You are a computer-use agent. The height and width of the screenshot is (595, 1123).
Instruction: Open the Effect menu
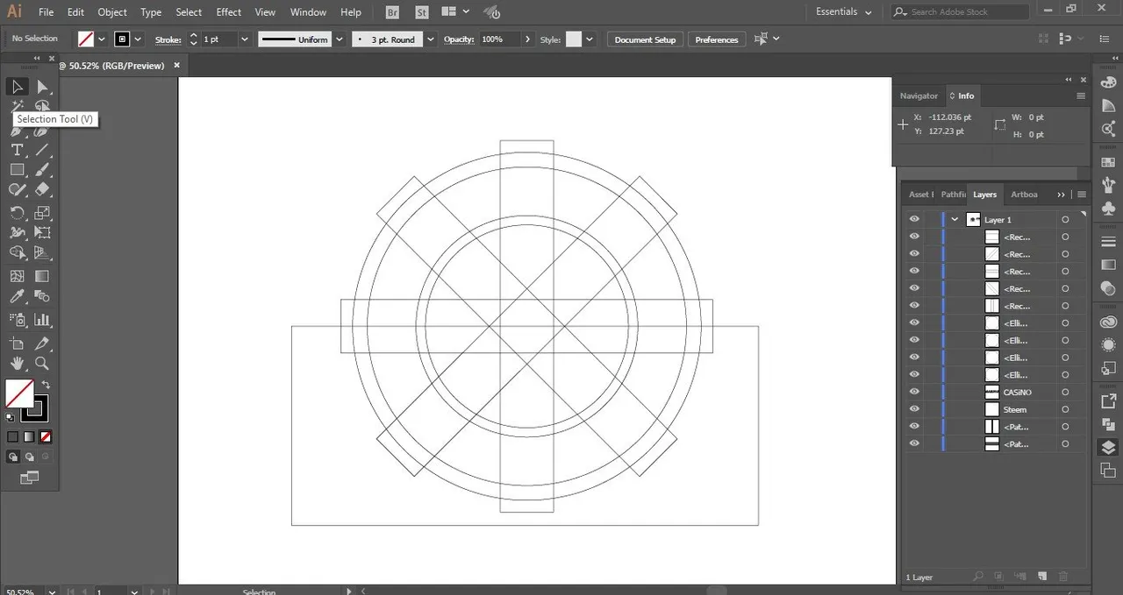[x=229, y=12]
